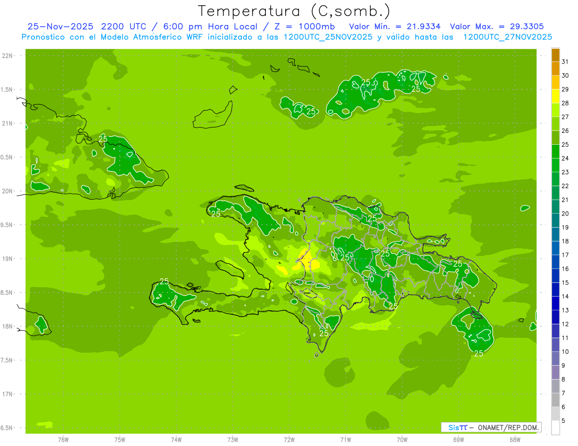Viewport: 578px width, 446px height.
Task: Click the colorbar label '12'
Action: click(x=565, y=324)
